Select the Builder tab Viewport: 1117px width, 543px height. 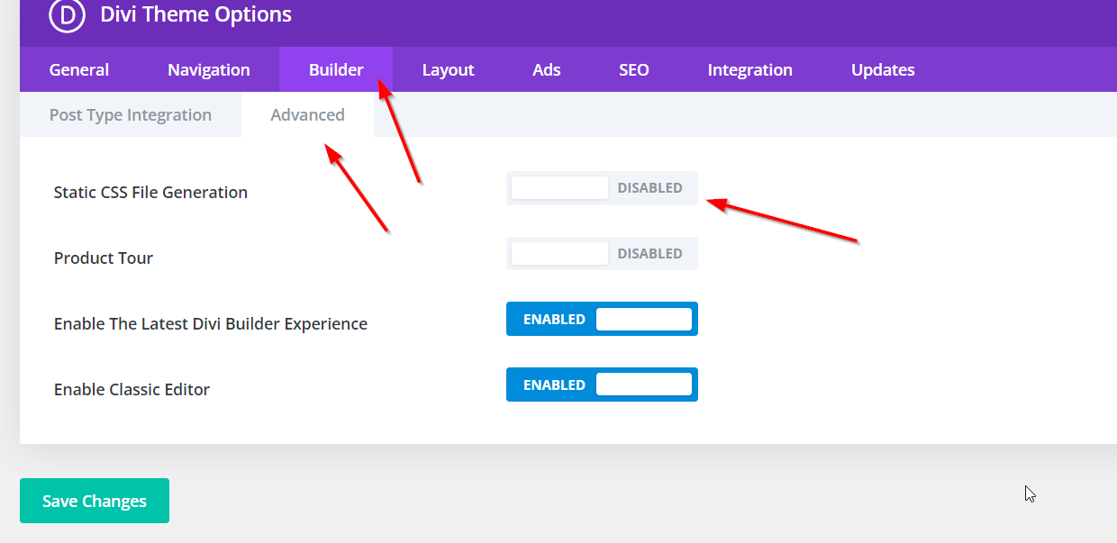(336, 70)
